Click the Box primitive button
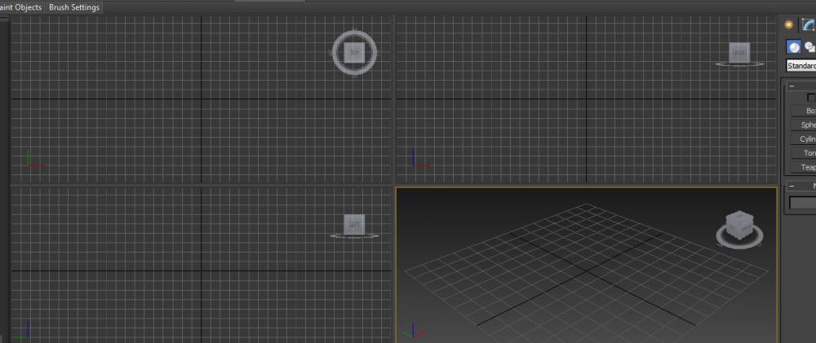Image resolution: width=816 pixels, height=343 pixels. point(803,111)
